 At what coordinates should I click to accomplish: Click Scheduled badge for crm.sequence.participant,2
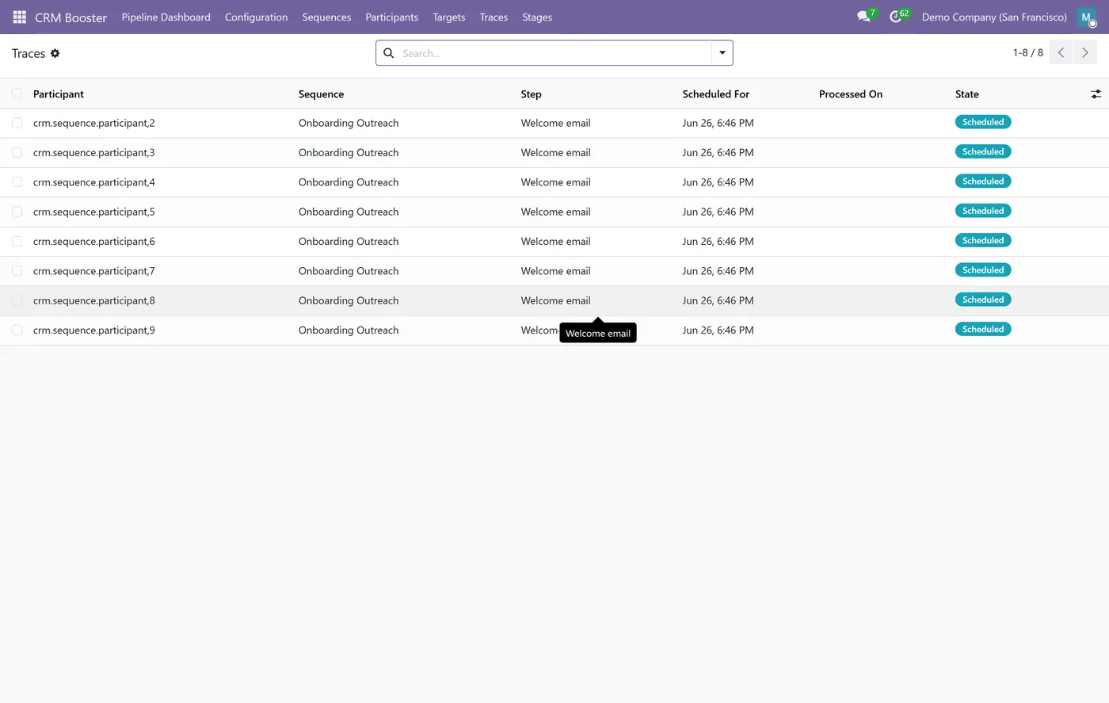click(x=983, y=122)
